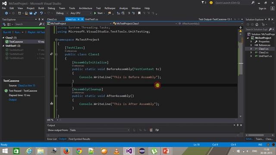Pin the Test Explorer panel
Image resolution: width=276 pixels, height=155 pixels.
(x=39, y=19)
